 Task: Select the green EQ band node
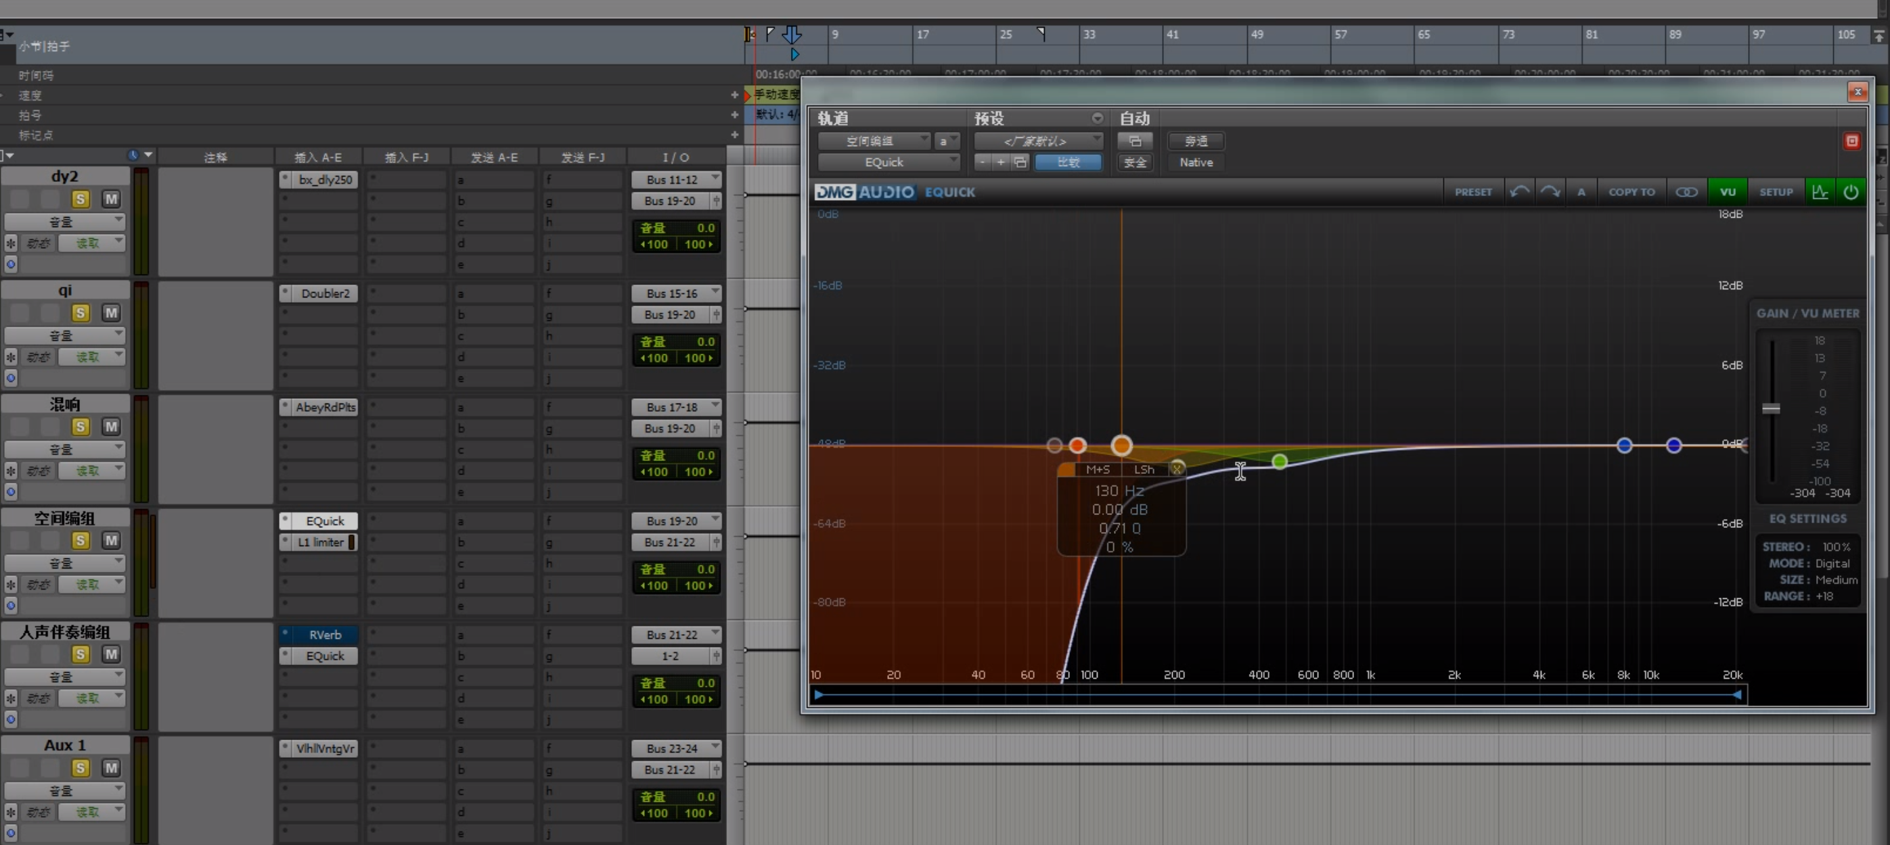[1279, 461]
